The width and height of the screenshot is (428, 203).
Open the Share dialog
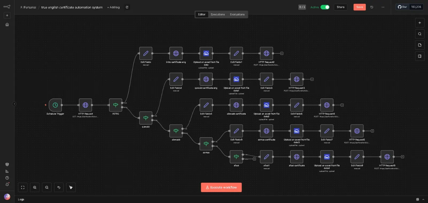coord(341,7)
